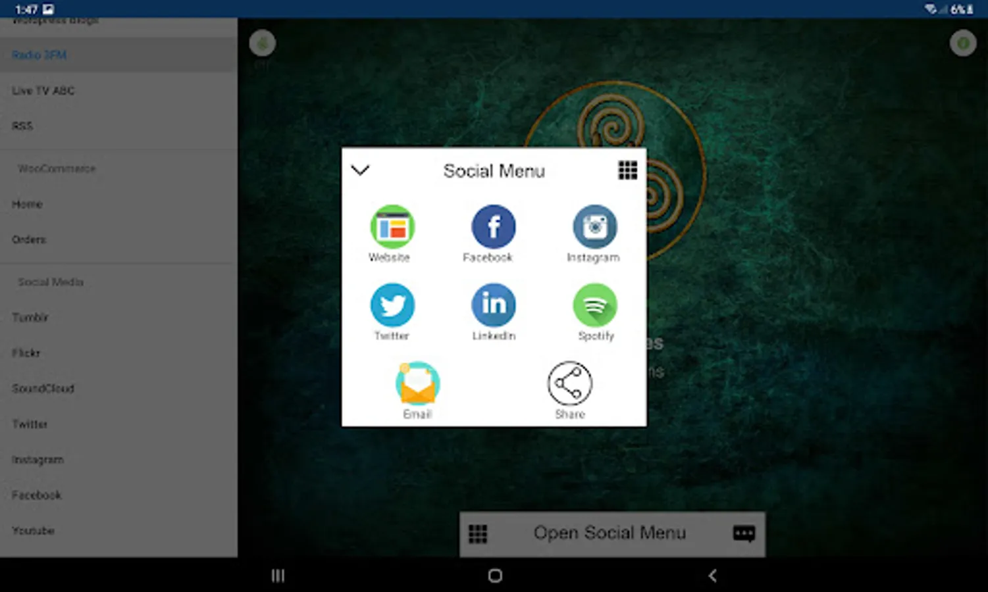The height and width of the screenshot is (592, 988).
Task: Tap grid icon beside Open Social Menu
Action: 478,534
